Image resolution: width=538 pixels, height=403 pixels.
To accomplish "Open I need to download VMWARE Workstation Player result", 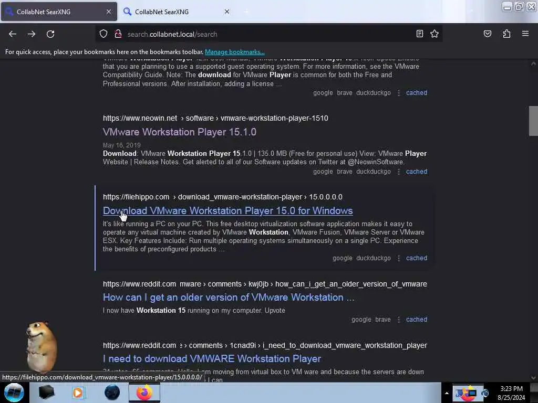I will tap(212, 359).
